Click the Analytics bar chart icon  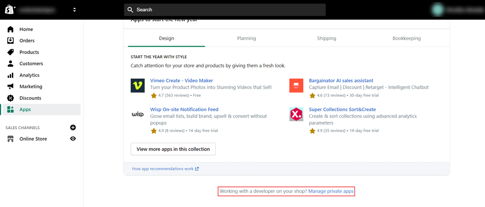[x=11, y=75]
